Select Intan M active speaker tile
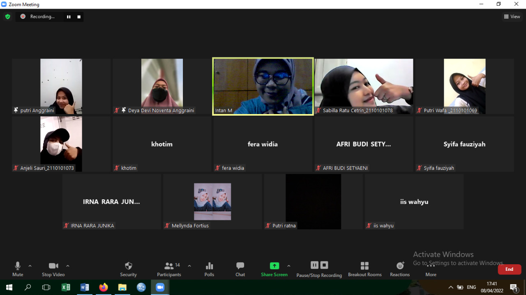The width and height of the screenshot is (526, 295). coord(263,87)
